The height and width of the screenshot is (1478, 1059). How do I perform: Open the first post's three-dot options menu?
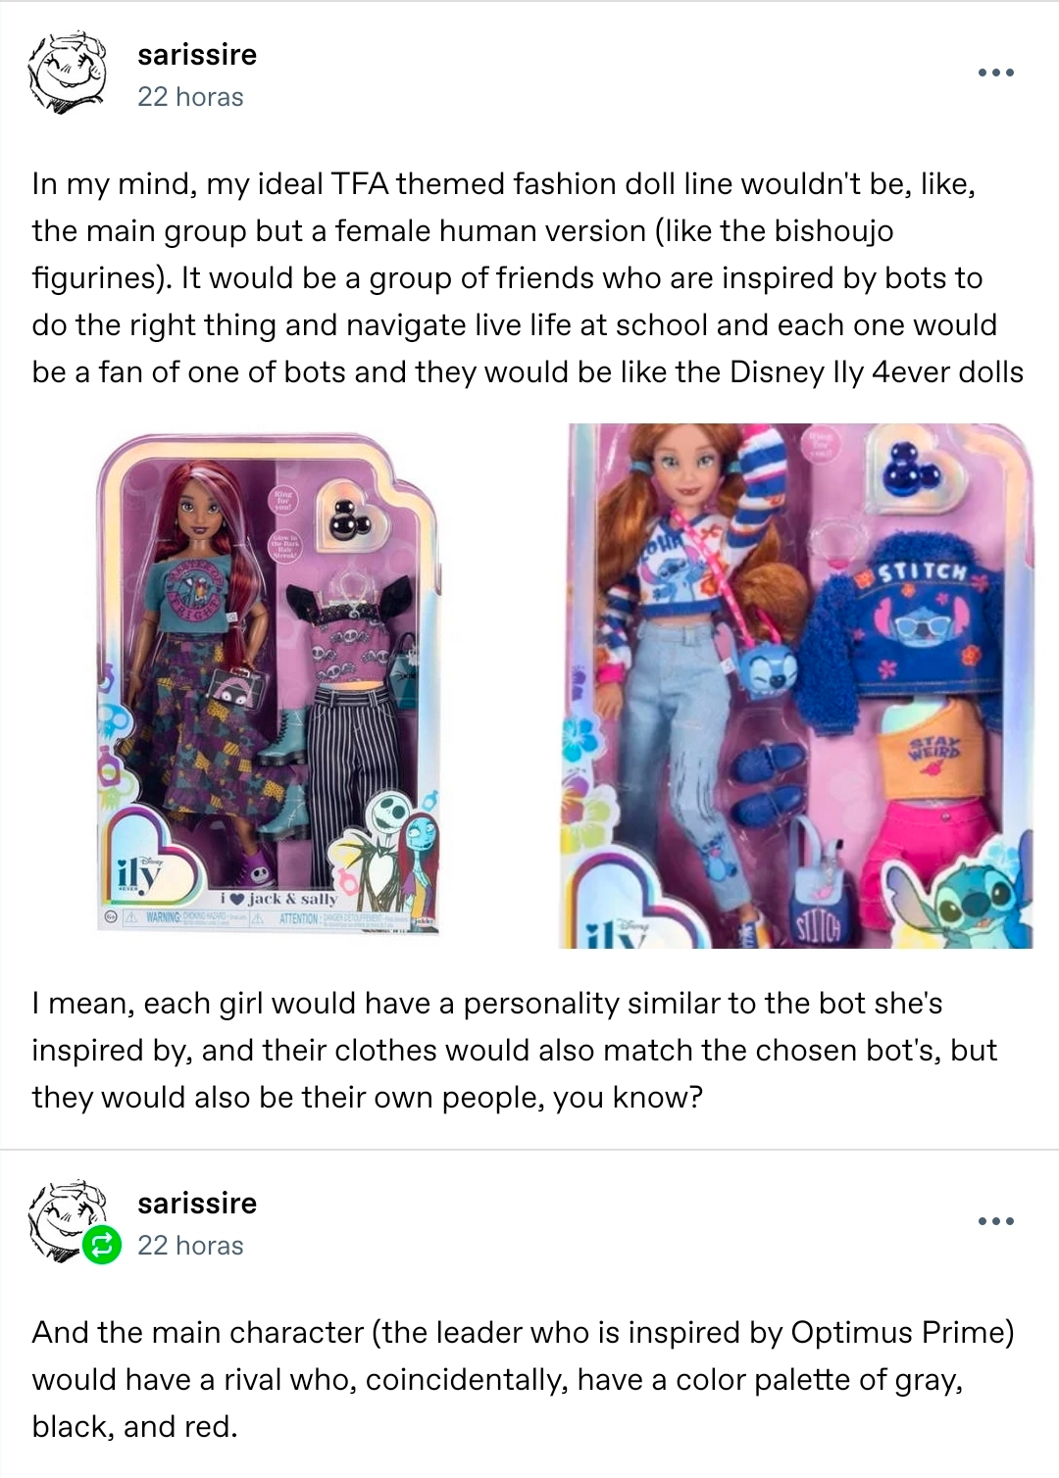pyautogui.click(x=995, y=73)
